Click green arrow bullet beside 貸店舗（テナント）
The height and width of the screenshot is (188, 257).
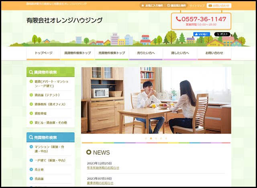point(31,95)
